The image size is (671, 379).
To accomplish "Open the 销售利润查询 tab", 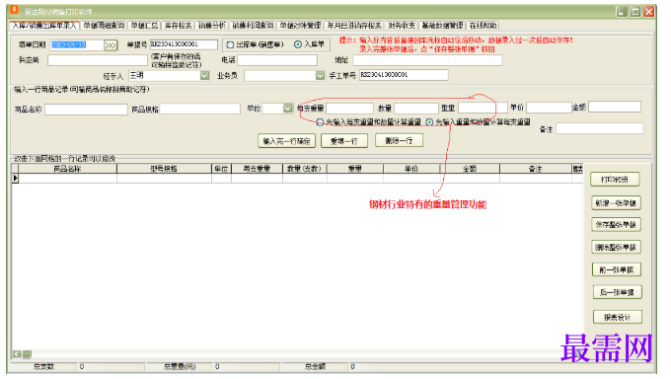I will (253, 26).
